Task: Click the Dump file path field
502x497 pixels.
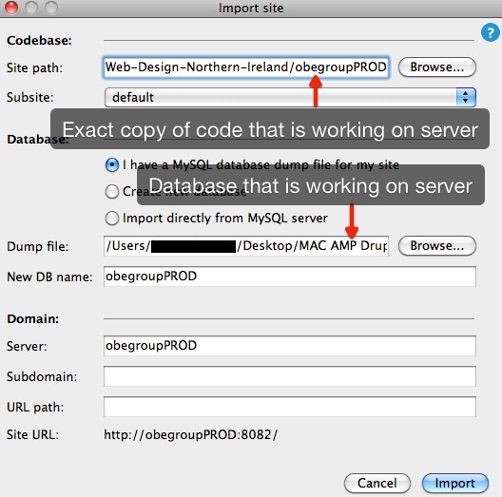Action: (246, 246)
